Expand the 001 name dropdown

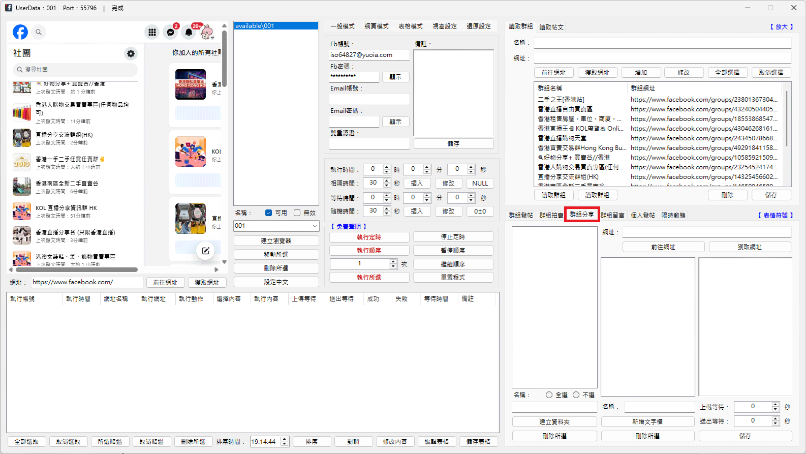tap(315, 226)
